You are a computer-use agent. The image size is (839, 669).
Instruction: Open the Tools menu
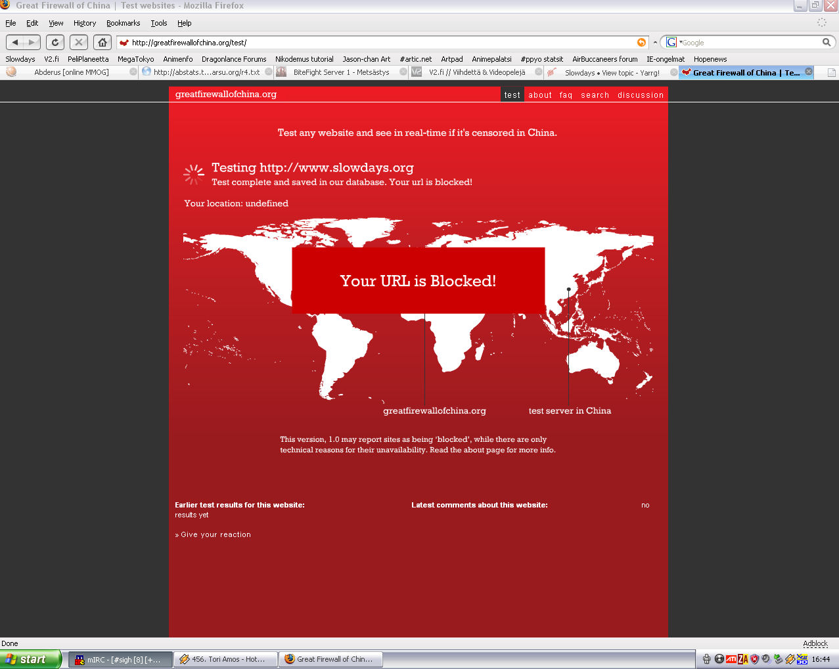click(x=159, y=23)
